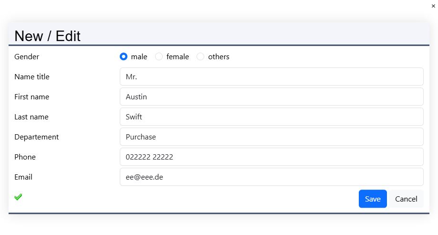Click the Phone label text

click(x=25, y=157)
